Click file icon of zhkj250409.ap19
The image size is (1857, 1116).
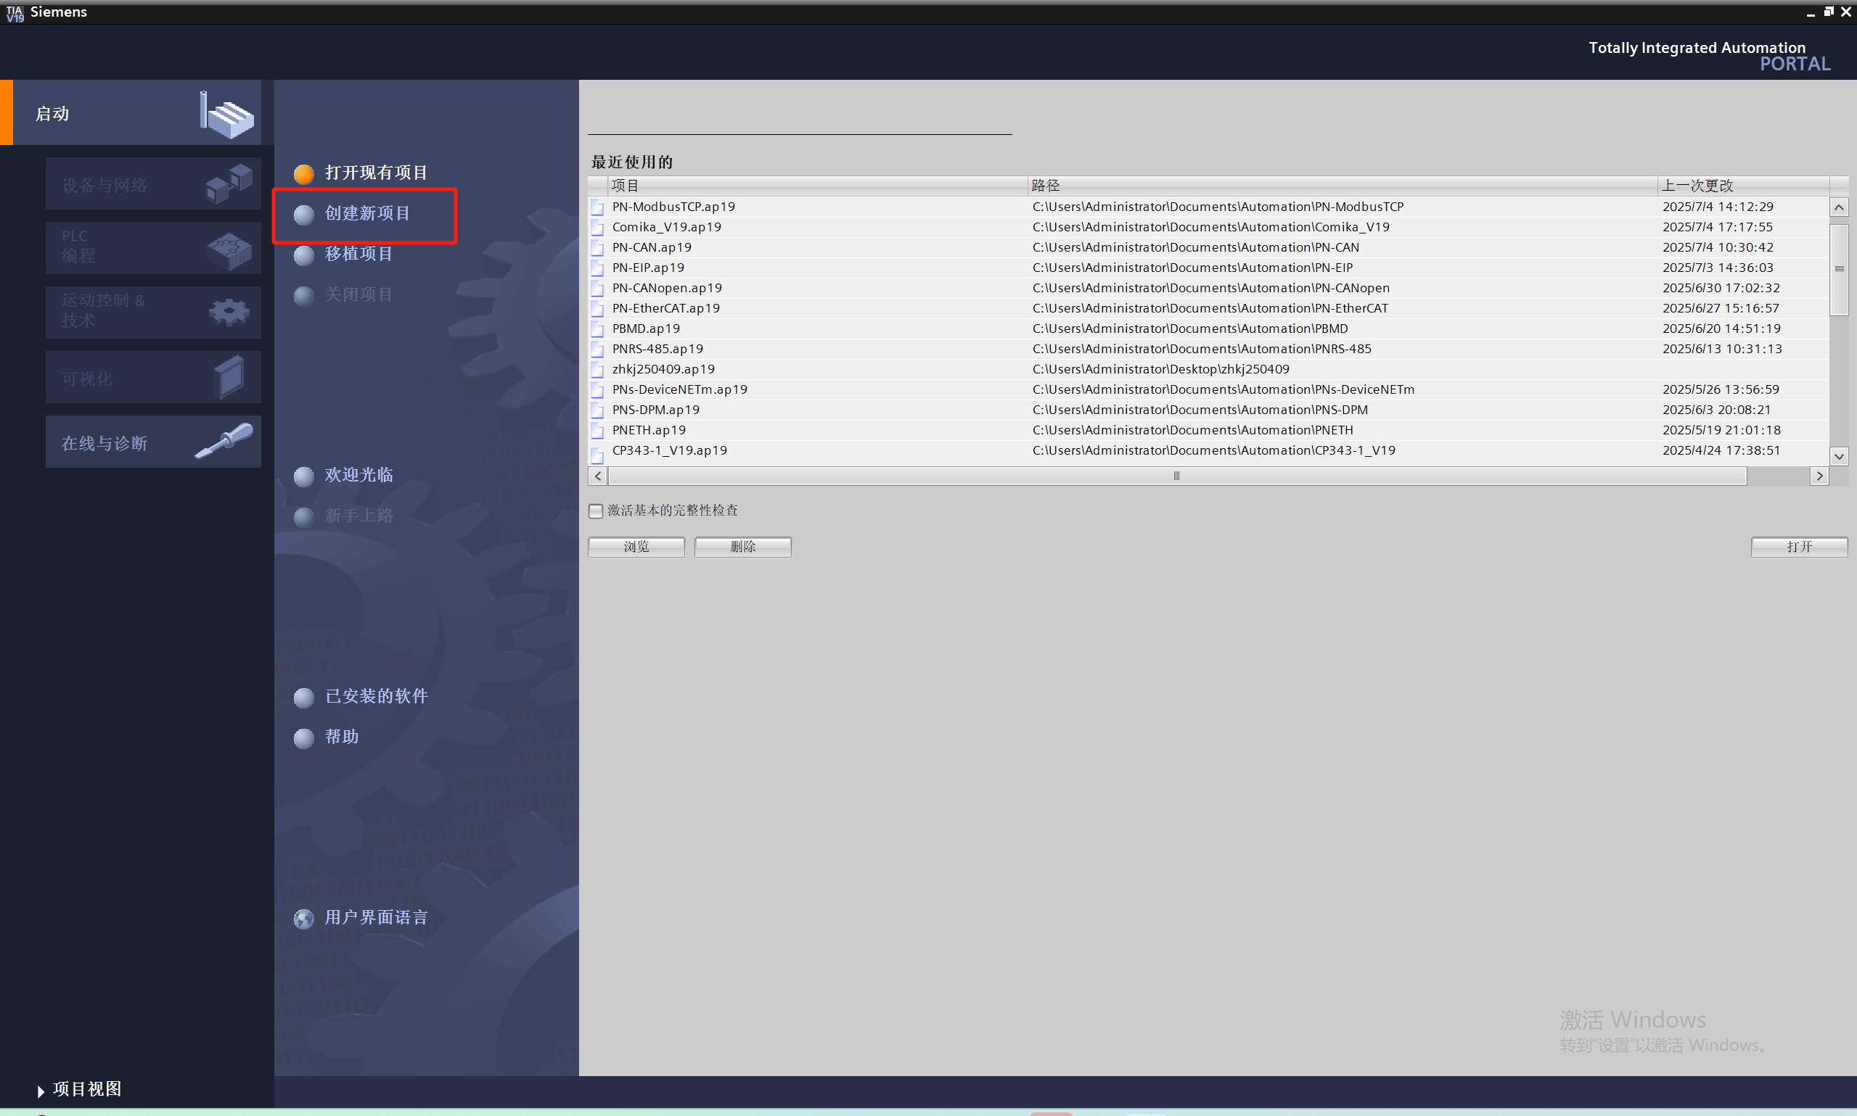(597, 371)
